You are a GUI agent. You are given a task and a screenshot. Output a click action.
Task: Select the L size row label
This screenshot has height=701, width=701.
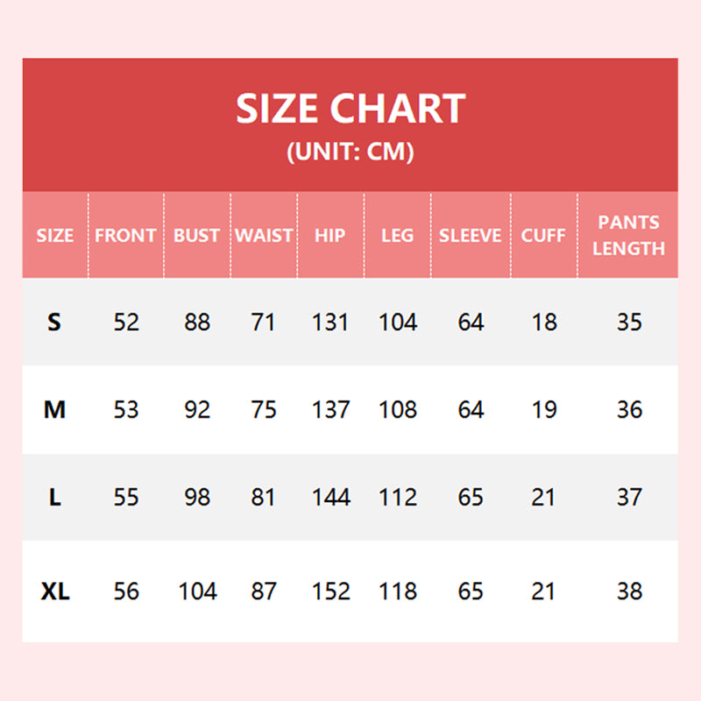(x=55, y=498)
